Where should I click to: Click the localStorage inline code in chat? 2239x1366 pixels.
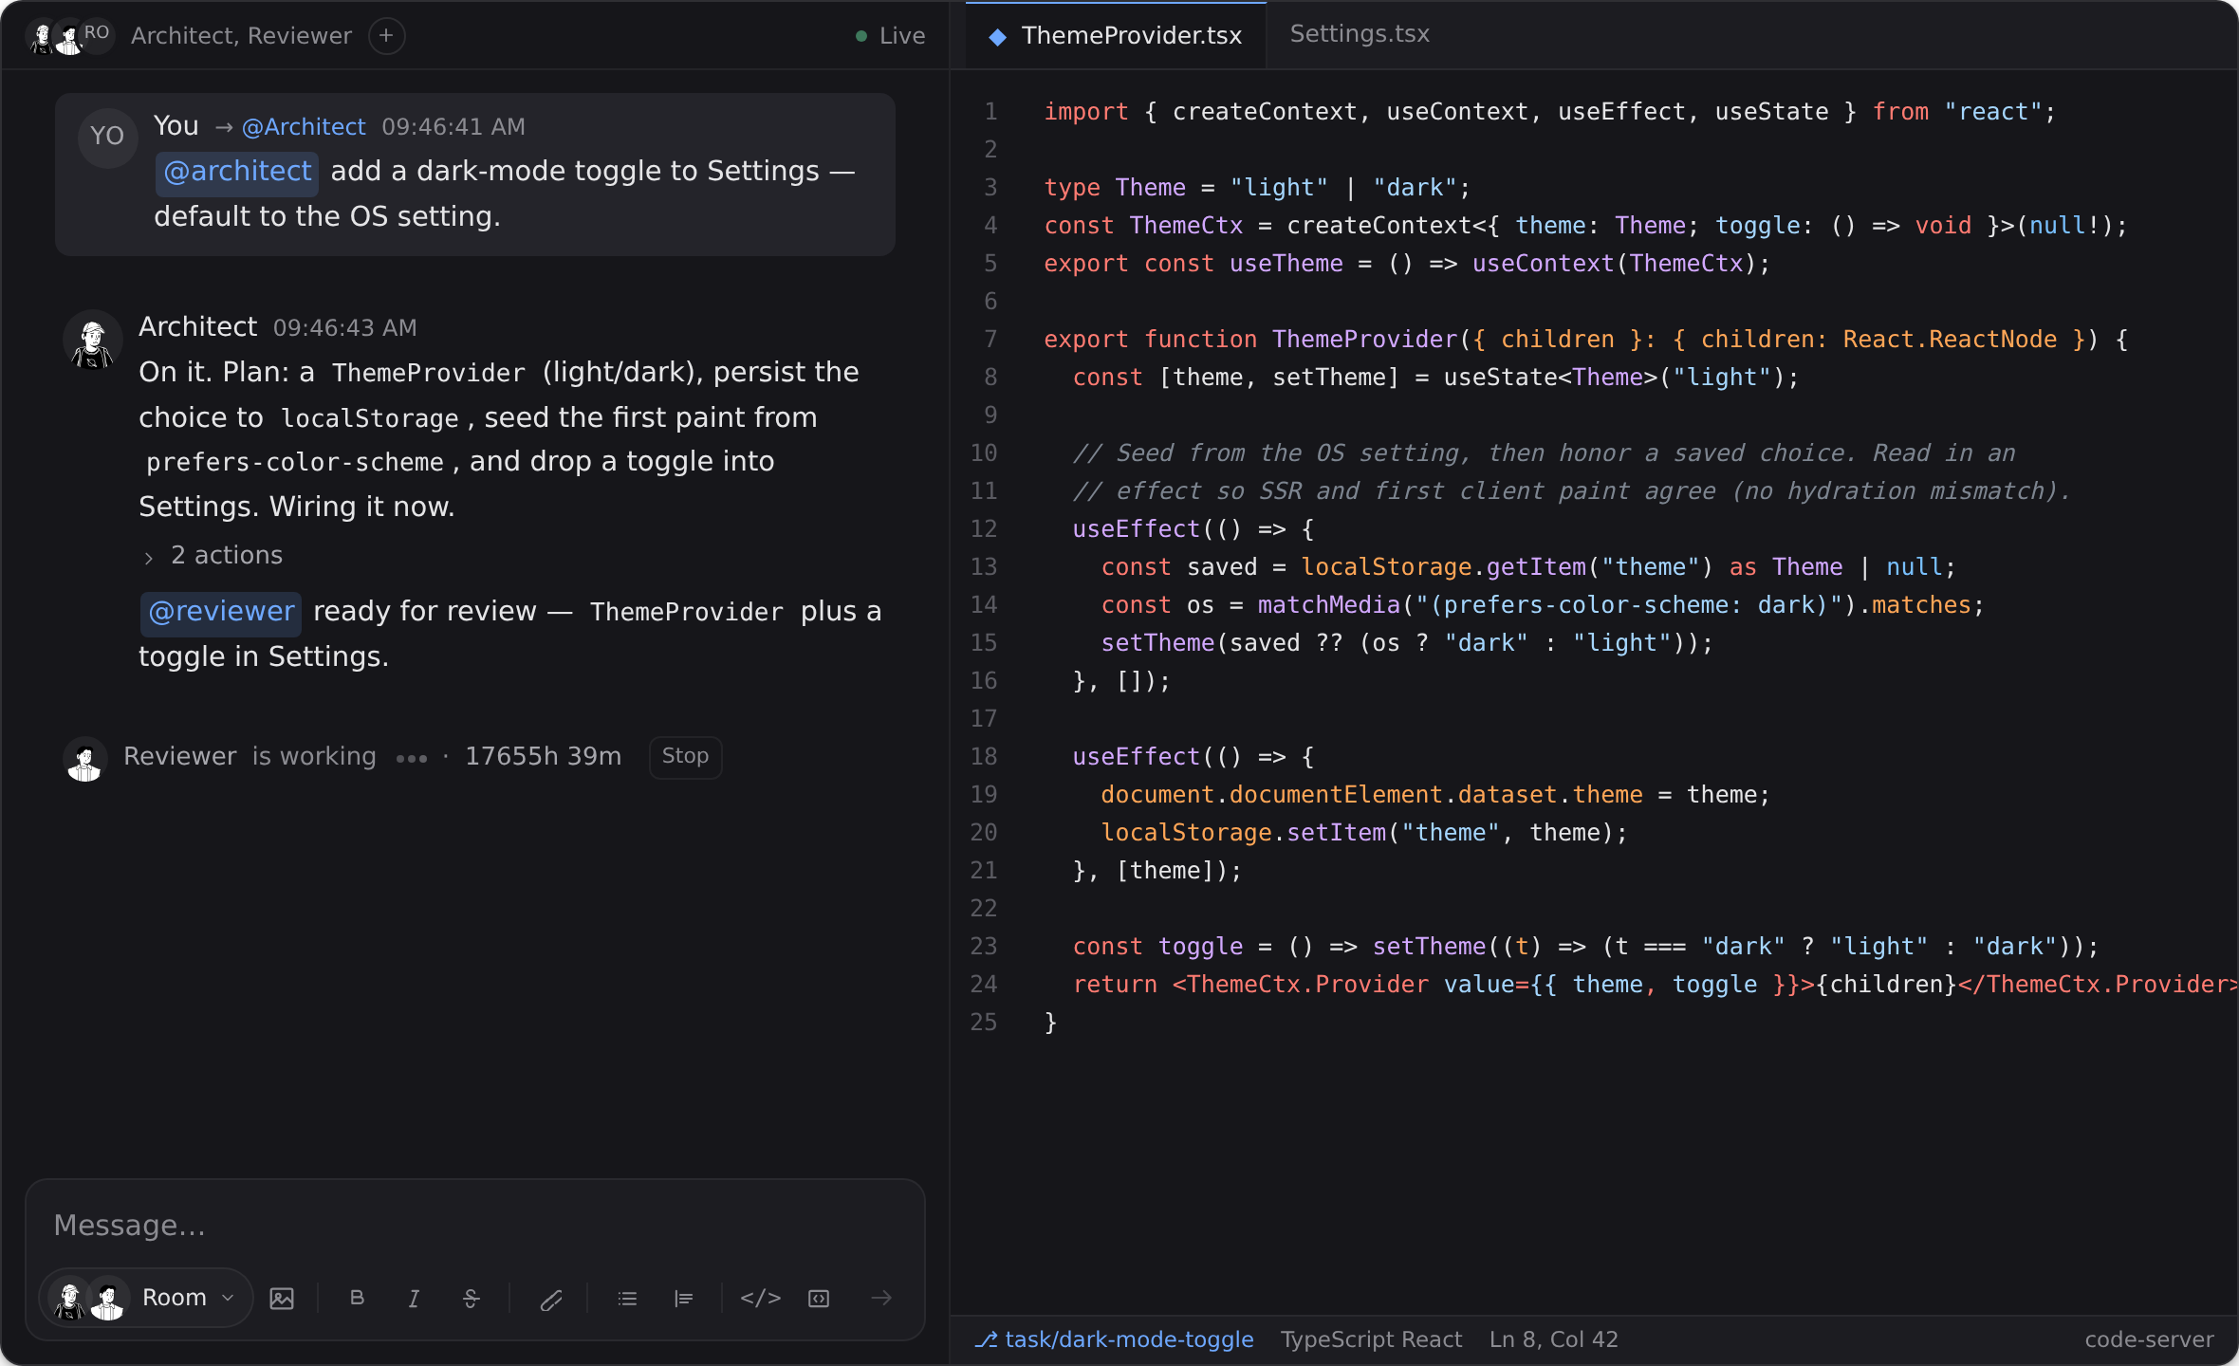click(x=370, y=418)
